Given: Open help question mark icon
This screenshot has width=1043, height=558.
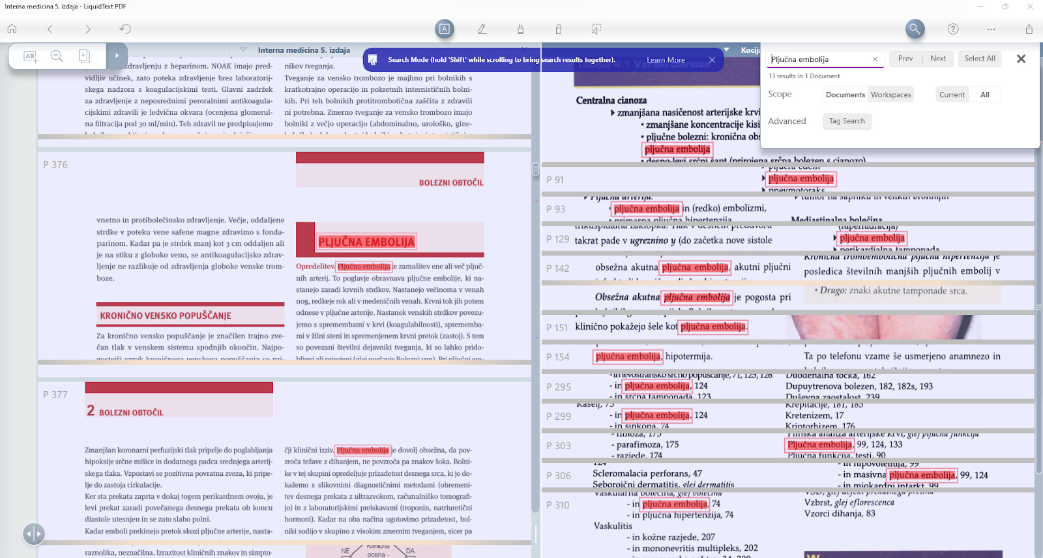Looking at the screenshot, I should [953, 29].
